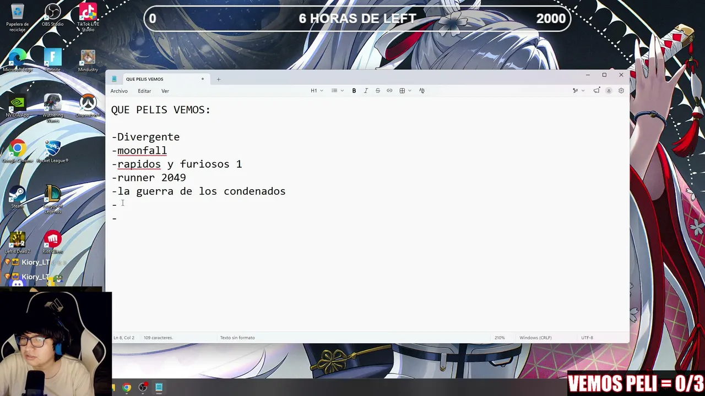
Task: Open OBS Studio desktop shortcut
Action: point(52,15)
